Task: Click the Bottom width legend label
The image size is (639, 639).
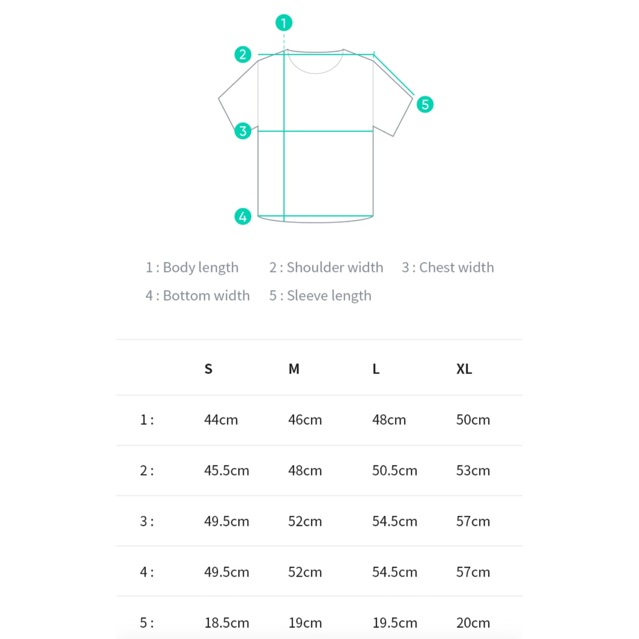Action: pyautogui.click(x=198, y=296)
